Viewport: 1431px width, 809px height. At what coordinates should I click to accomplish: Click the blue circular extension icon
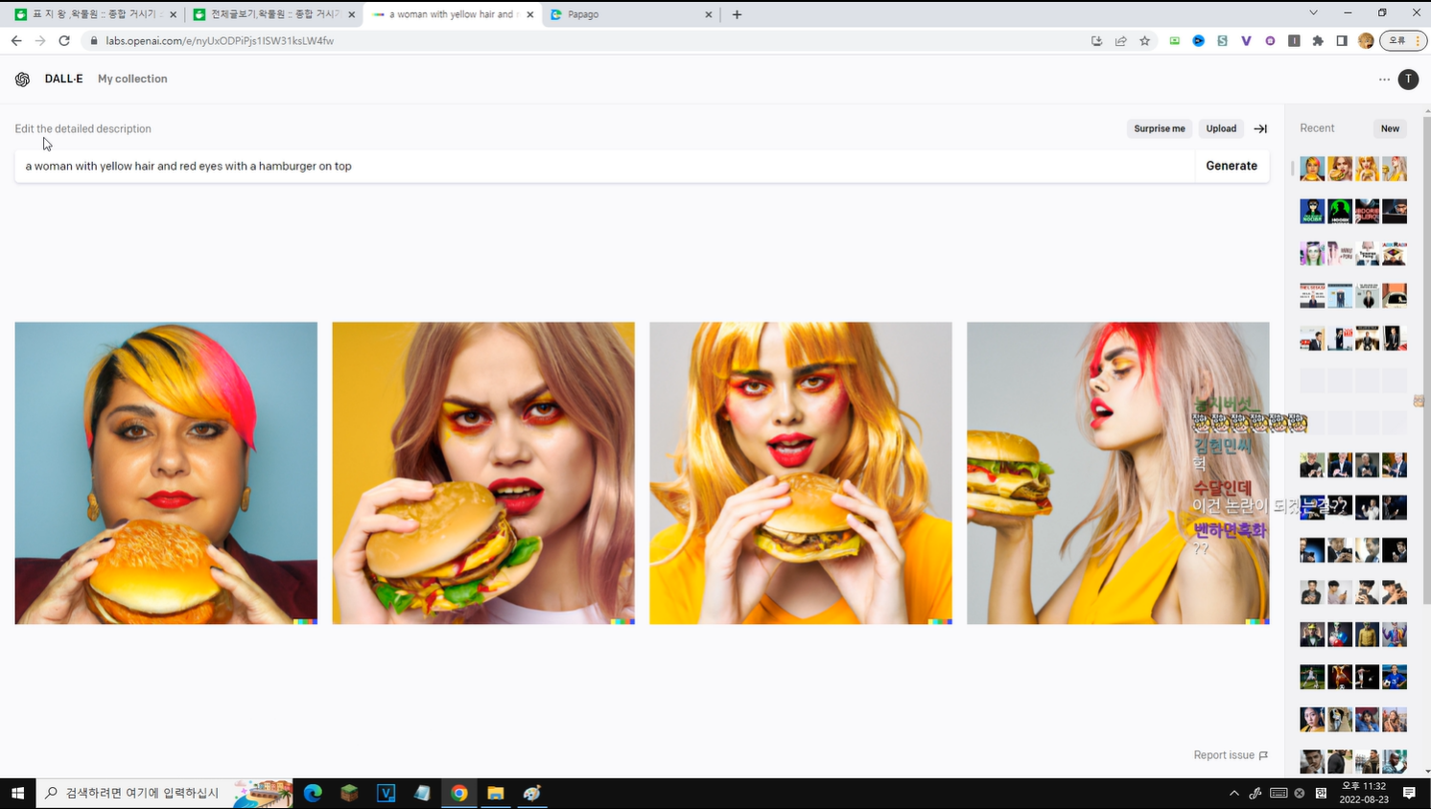point(1198,41)
